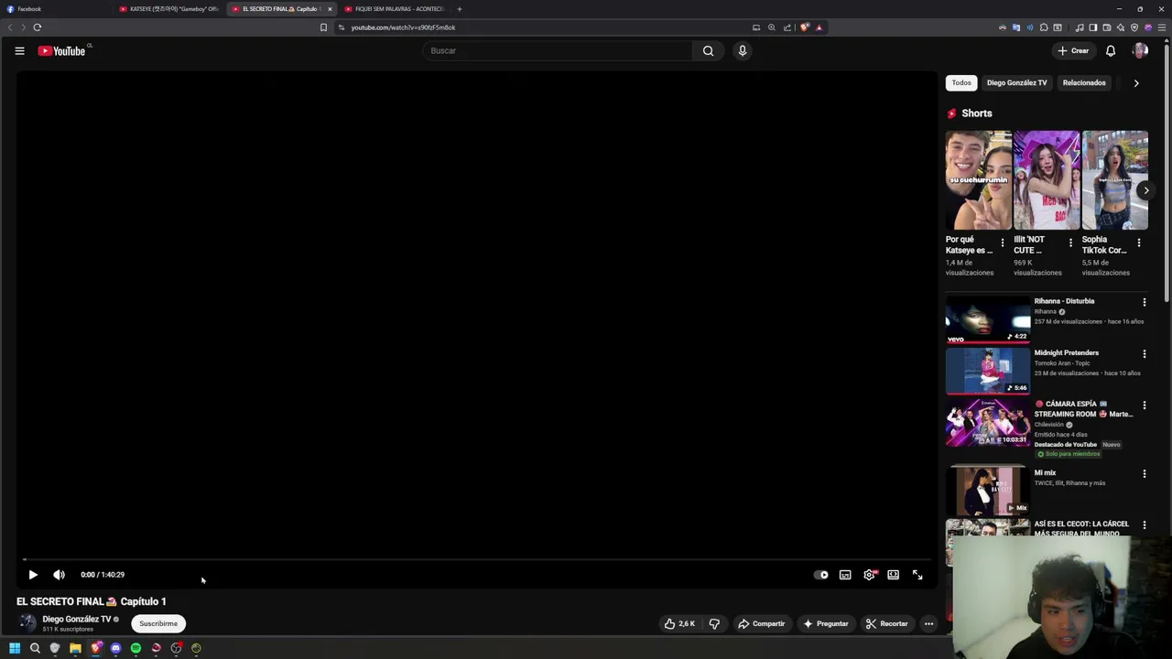Switch to the FIQUEI SEM PALAVRAS tab
This screenshot has height=659, width=1172.
395,9
